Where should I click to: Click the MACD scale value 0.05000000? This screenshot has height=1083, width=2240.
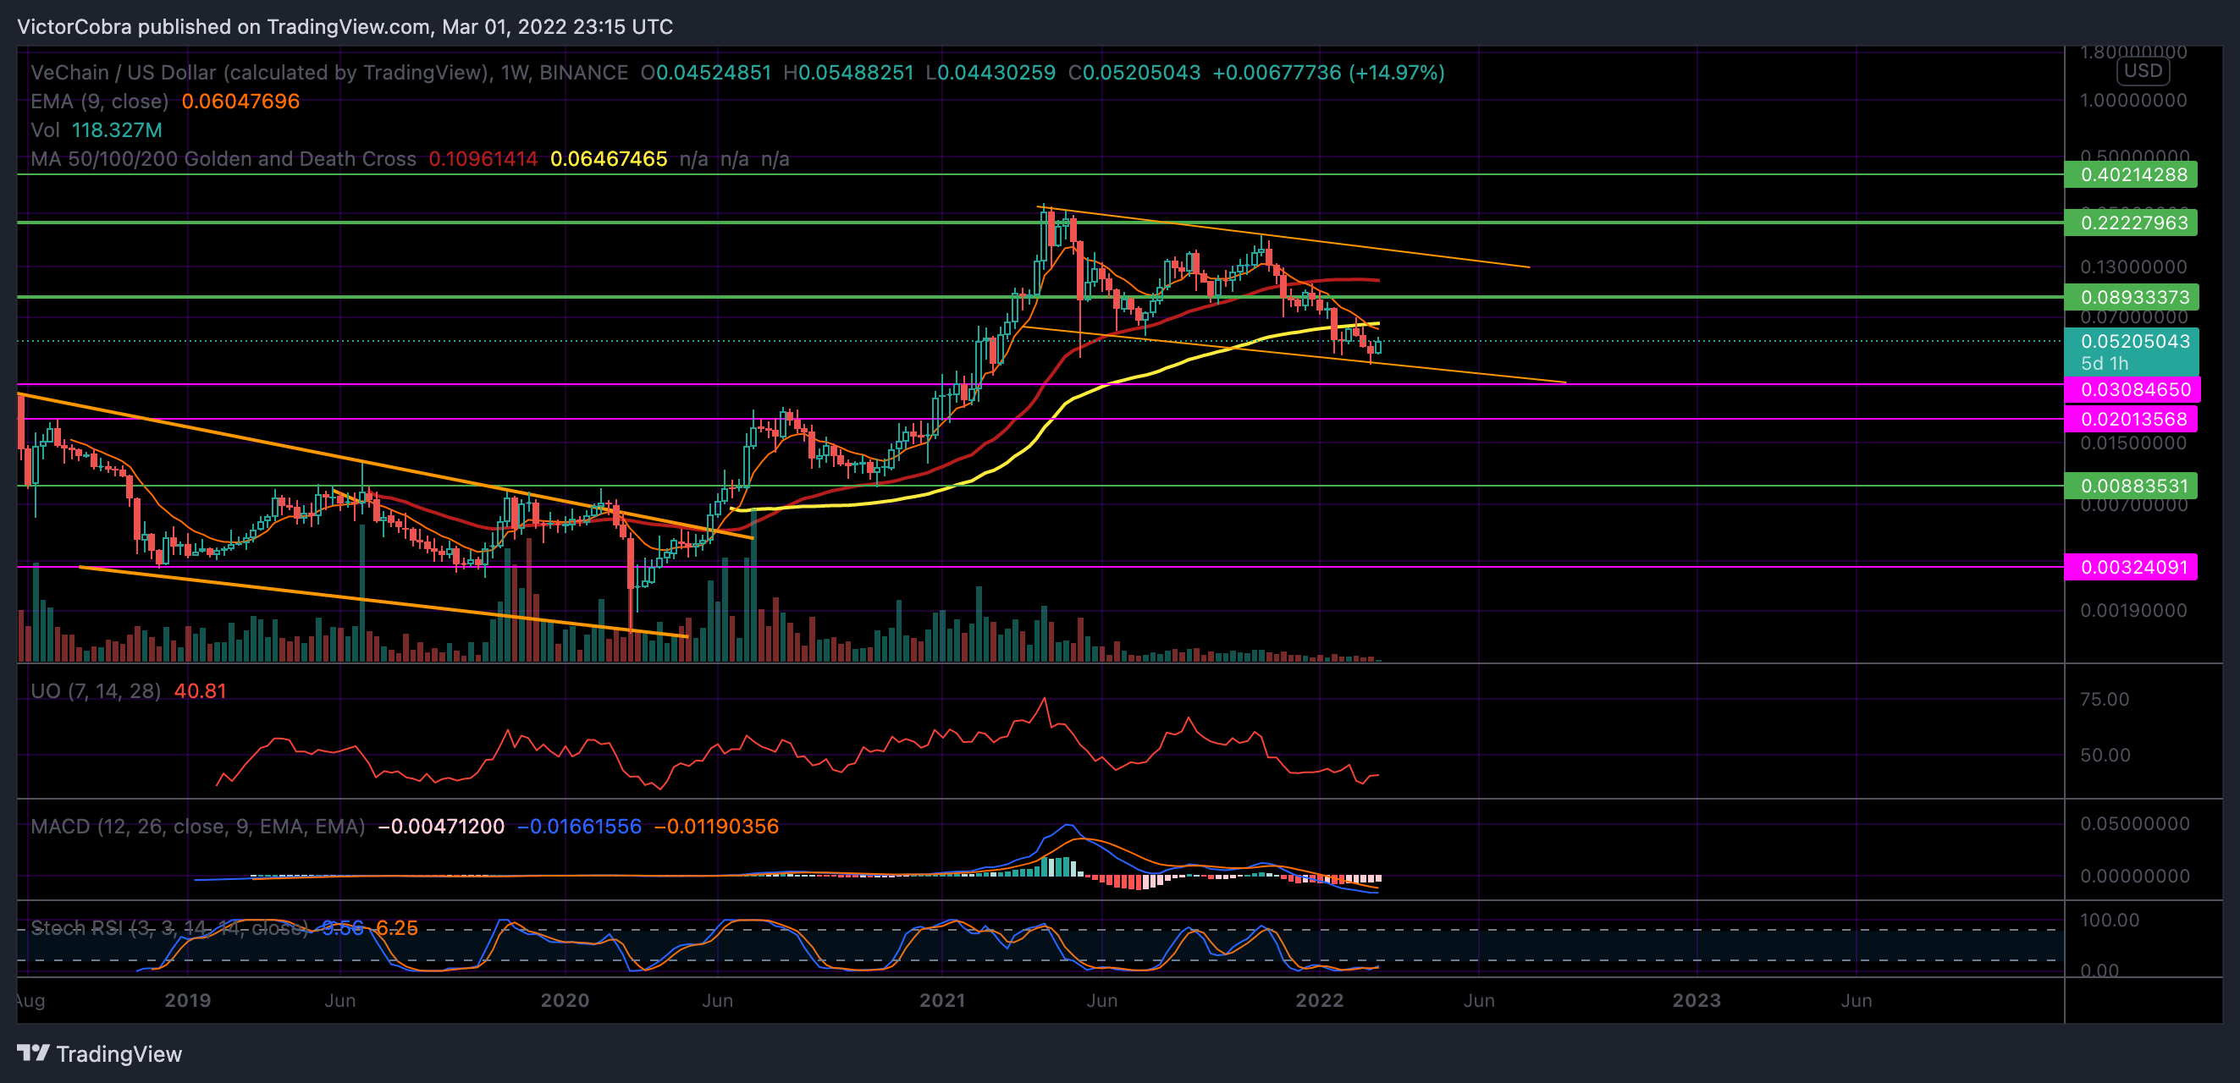[x=2134, y=823]
